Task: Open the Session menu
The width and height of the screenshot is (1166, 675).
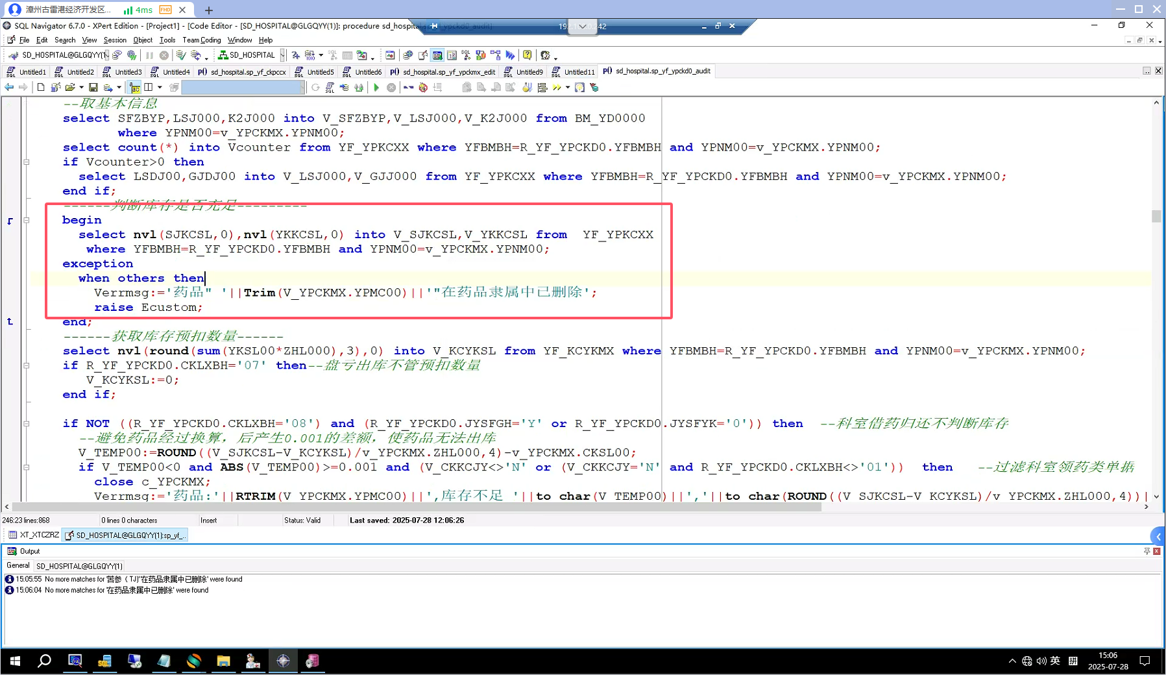Action: 115,40
